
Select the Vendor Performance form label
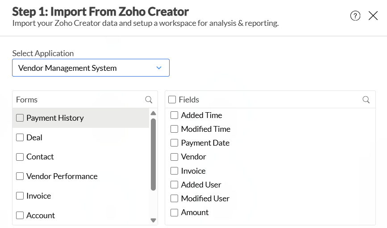(62, 176)
